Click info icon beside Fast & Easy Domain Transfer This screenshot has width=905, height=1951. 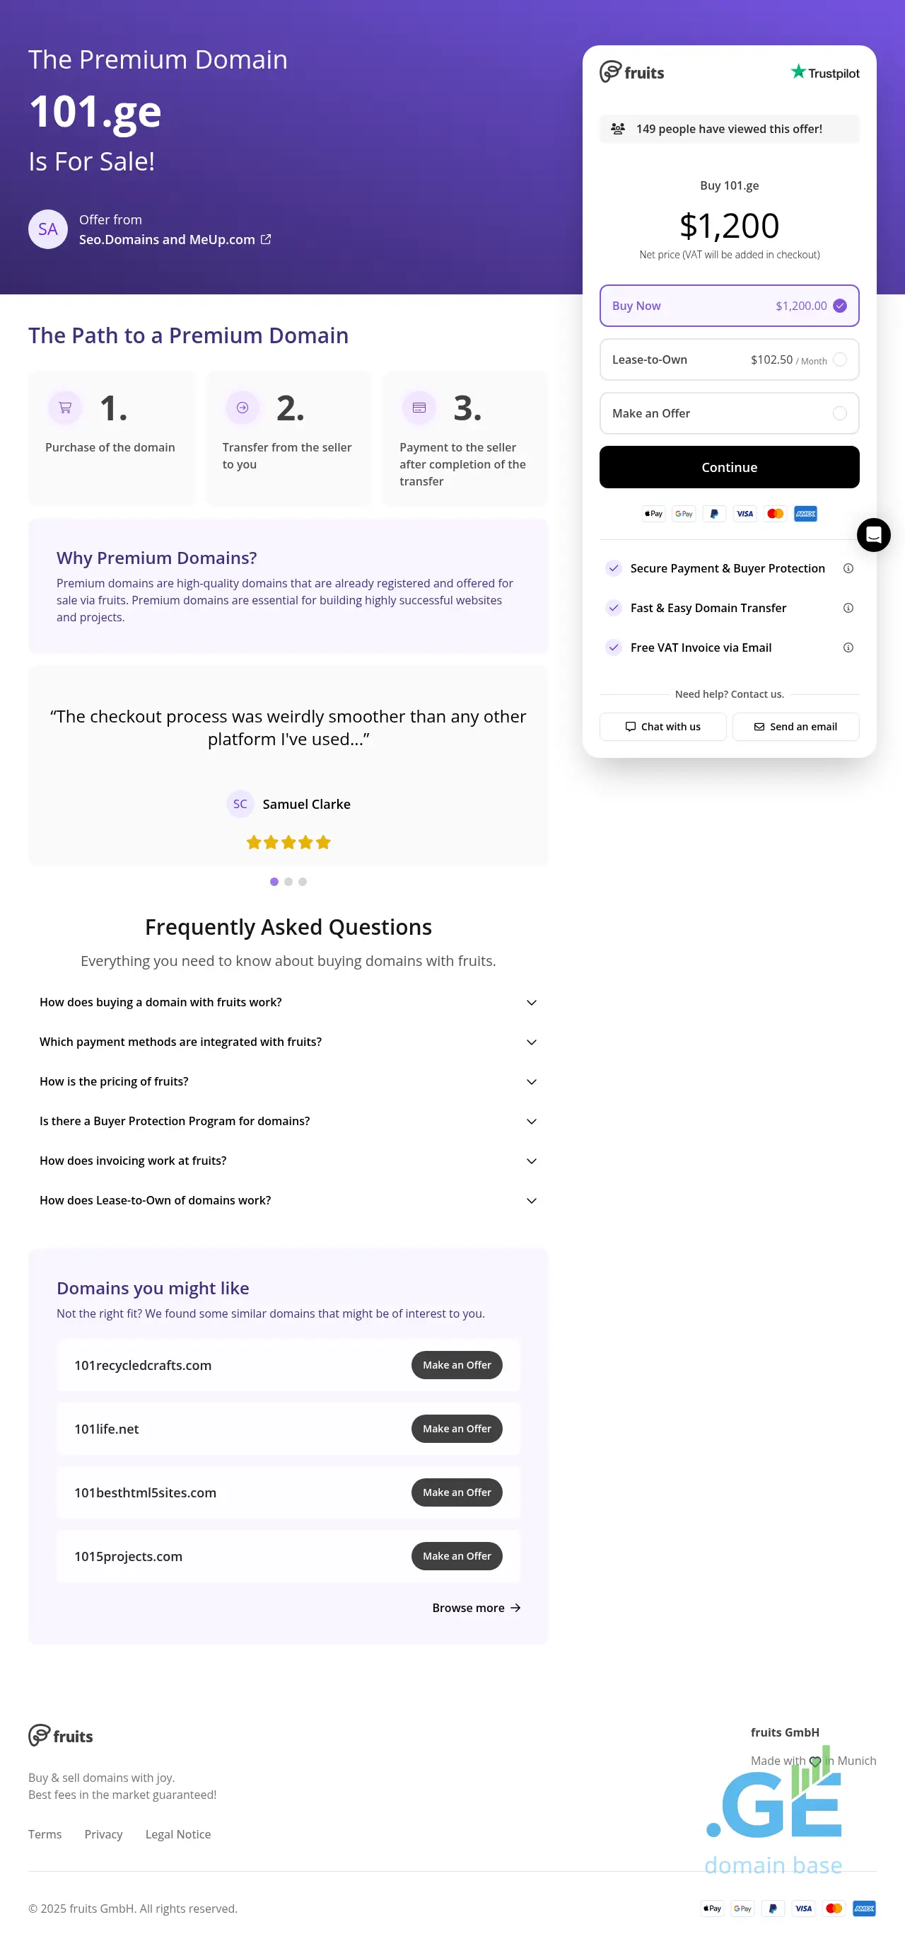click(x=848, y=607)
